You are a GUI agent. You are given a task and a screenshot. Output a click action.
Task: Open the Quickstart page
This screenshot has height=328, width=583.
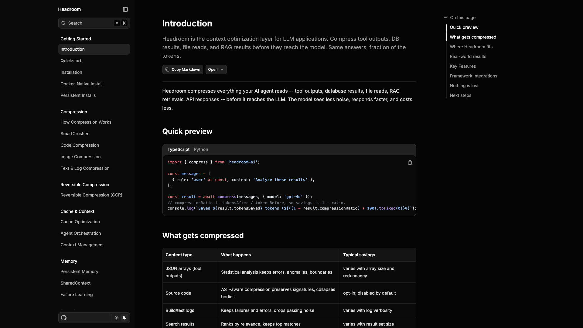pos(94,61)
